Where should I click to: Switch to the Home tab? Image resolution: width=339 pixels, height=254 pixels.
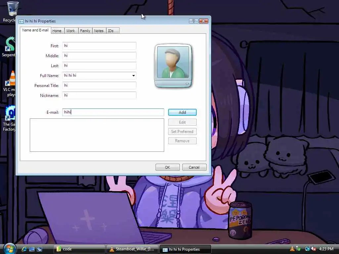coord(57,31)
